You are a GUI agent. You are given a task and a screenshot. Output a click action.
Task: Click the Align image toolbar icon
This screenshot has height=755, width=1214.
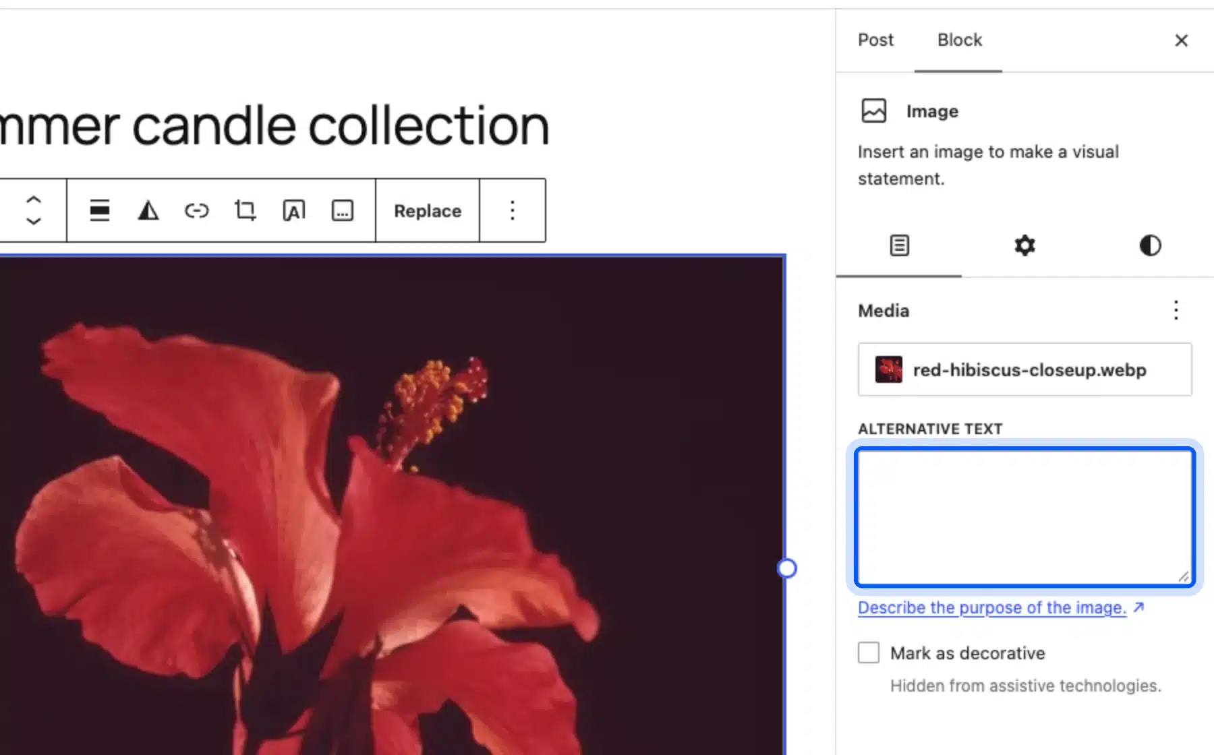[x=100, y=211]
